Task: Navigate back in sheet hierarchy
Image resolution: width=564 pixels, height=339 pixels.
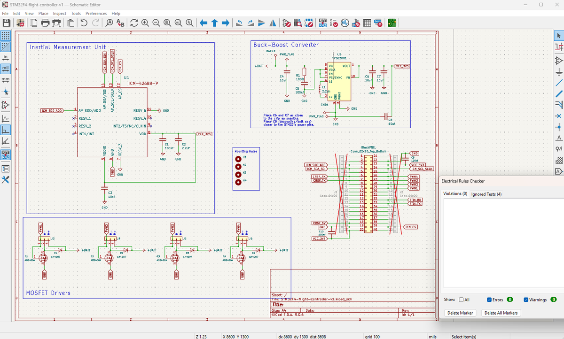Action: coord(204,23)
